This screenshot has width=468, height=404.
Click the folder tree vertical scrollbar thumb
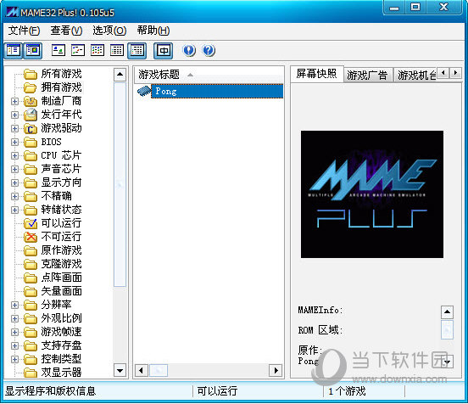click(x=120, y=185)
